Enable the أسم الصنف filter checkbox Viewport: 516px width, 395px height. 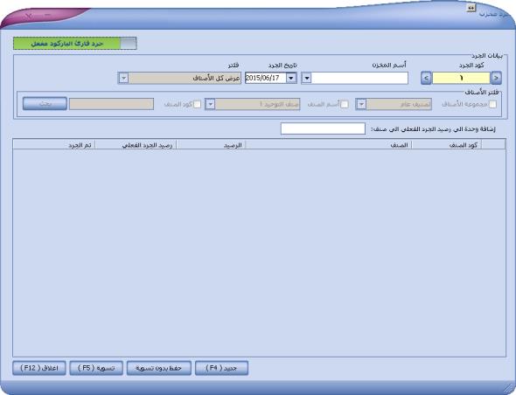pos(345,104)
